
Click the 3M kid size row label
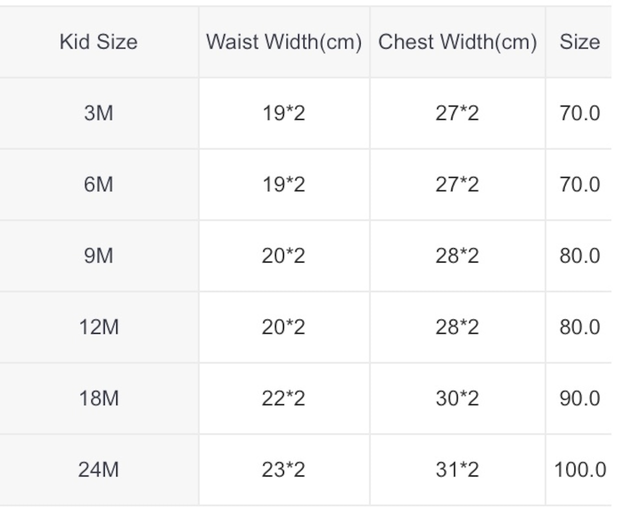[98, 113]
